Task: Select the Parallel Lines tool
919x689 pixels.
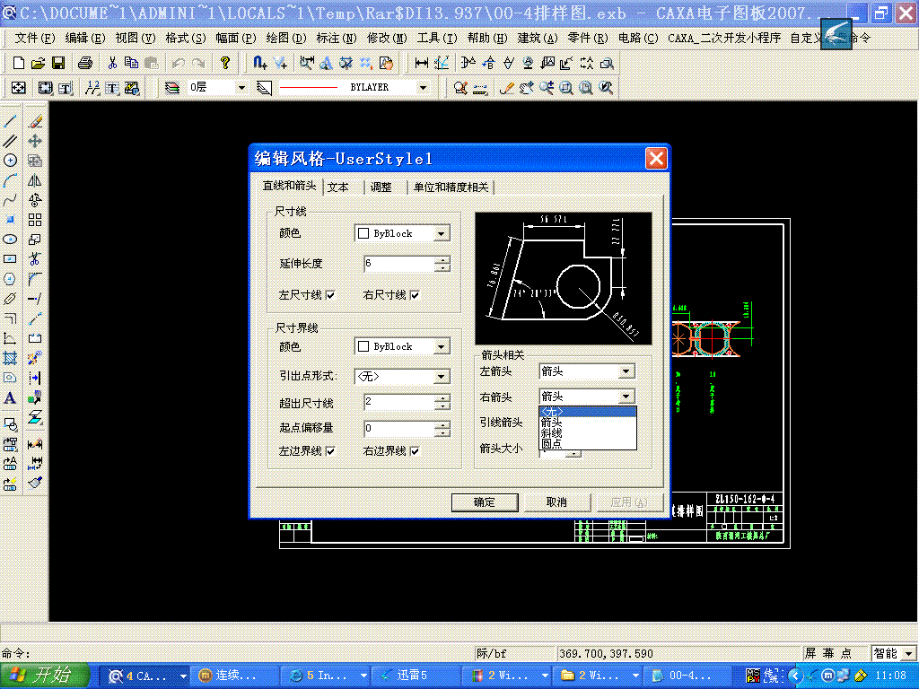Action: [x=10, y=141]
